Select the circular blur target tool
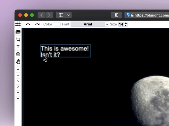Viewport: 169px width, 126px height. (x=18, y=54)
